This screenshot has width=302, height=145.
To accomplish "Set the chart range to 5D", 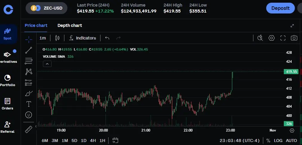I will [x=74, y=141].
